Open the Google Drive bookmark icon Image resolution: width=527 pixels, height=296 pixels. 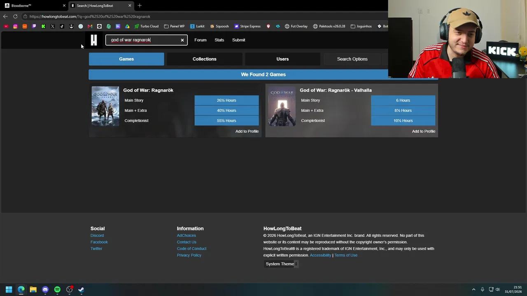click(127, 26)
